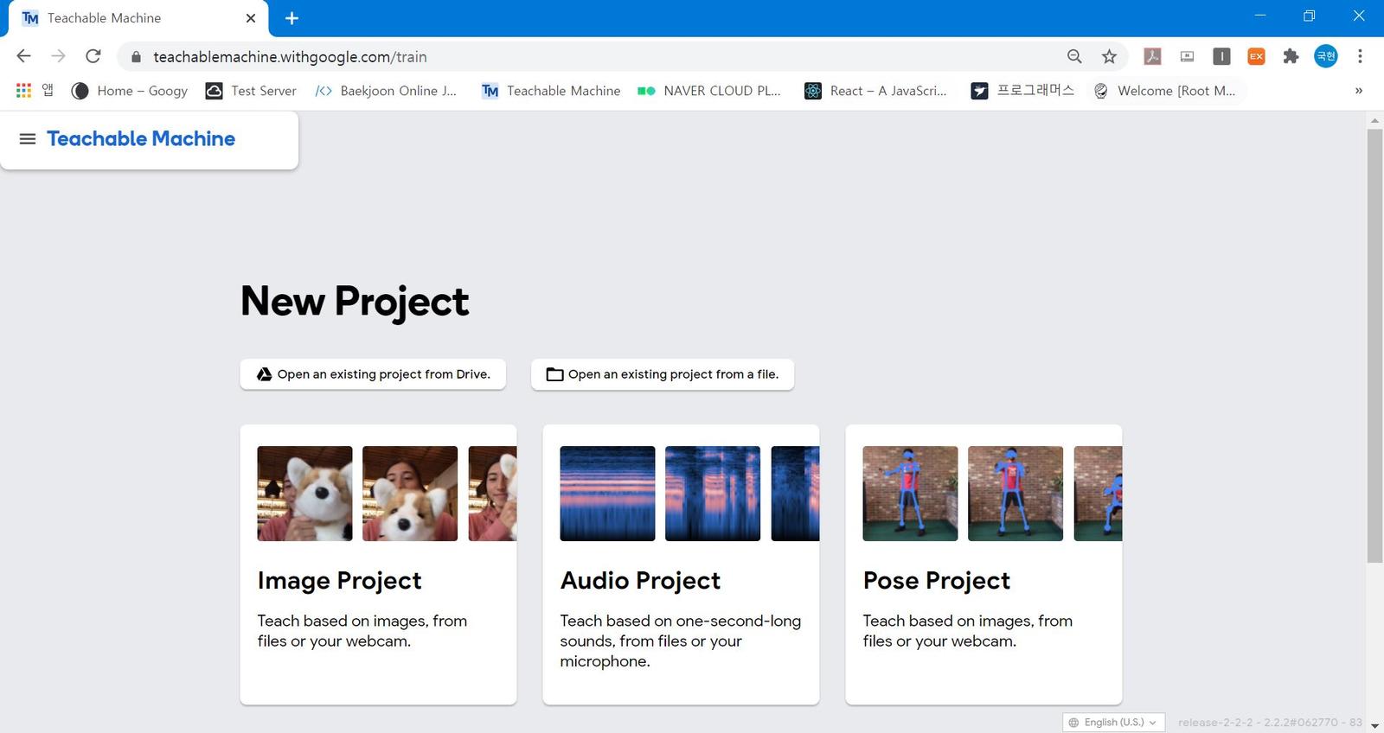Viewport: 1384px width, 733px height.
Task: Open a new browser tab
Action: coord(292,18)
